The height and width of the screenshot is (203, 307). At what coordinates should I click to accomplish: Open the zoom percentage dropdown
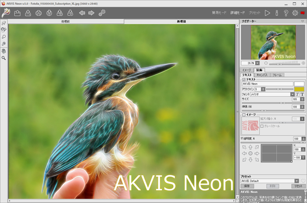tap(257, 63)
